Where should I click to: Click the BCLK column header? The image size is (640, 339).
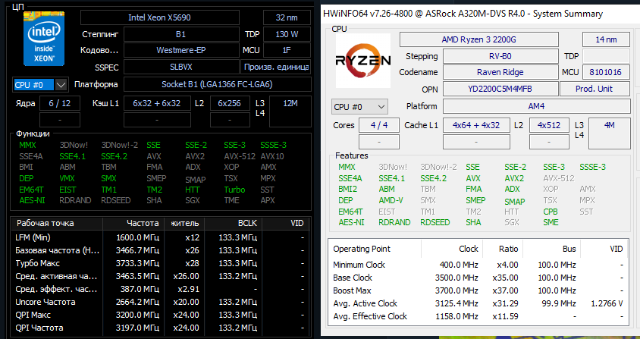pos(233,223)
